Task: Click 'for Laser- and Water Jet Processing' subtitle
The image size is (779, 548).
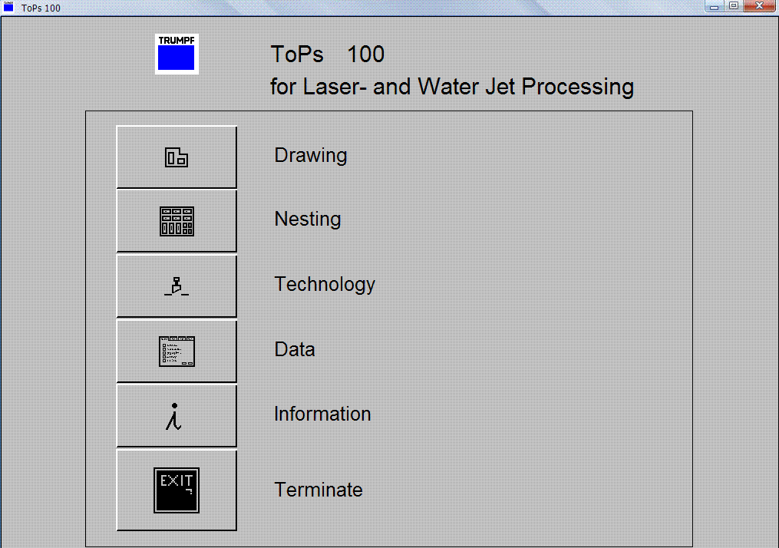Action: (x=452, y=87)
